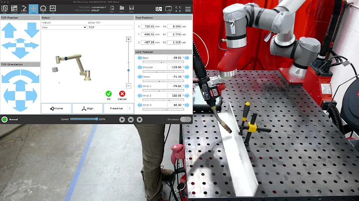Screen dimensions: 359x201
Task: Click the Save program disk icon
Action: click(131, 8)
